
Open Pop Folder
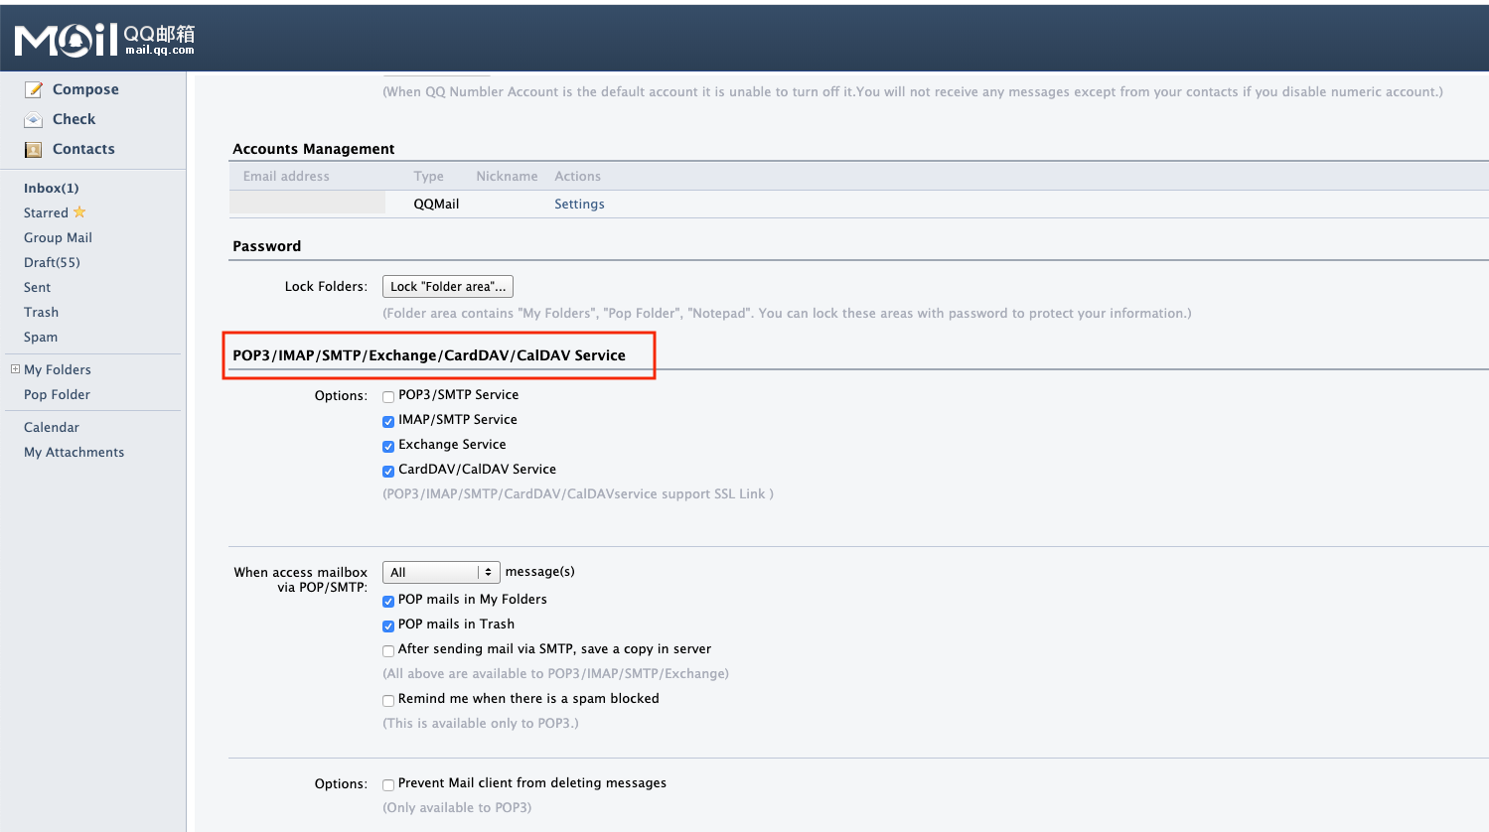click(x=57, y=394)
